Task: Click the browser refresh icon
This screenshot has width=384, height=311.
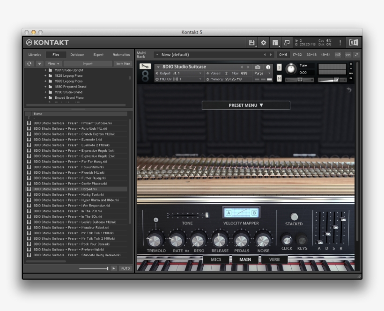Action: tap(29, 64)
